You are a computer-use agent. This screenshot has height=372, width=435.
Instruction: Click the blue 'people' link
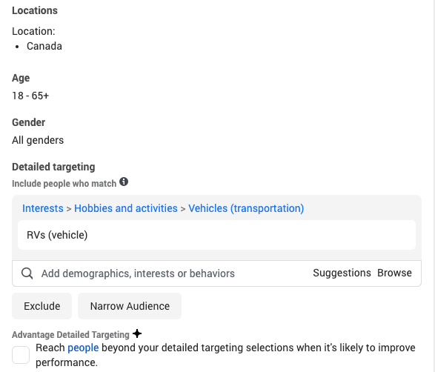[83, 348]
